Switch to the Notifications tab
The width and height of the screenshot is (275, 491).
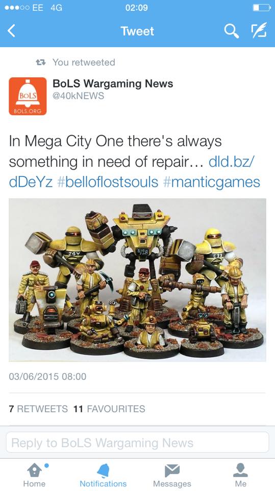(x=103, y=475)
